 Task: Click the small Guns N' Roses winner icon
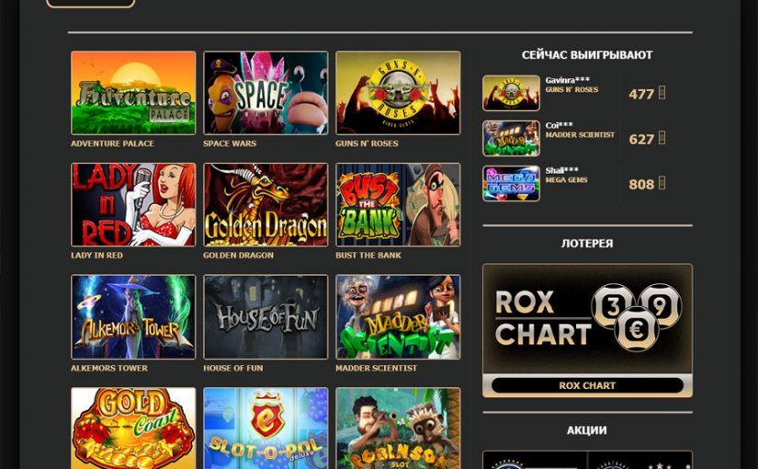pyautogui.click(x=512, y=93)
